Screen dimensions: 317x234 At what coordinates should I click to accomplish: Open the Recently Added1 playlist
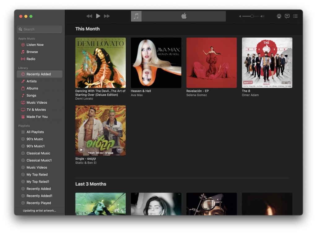coord(40,196)
